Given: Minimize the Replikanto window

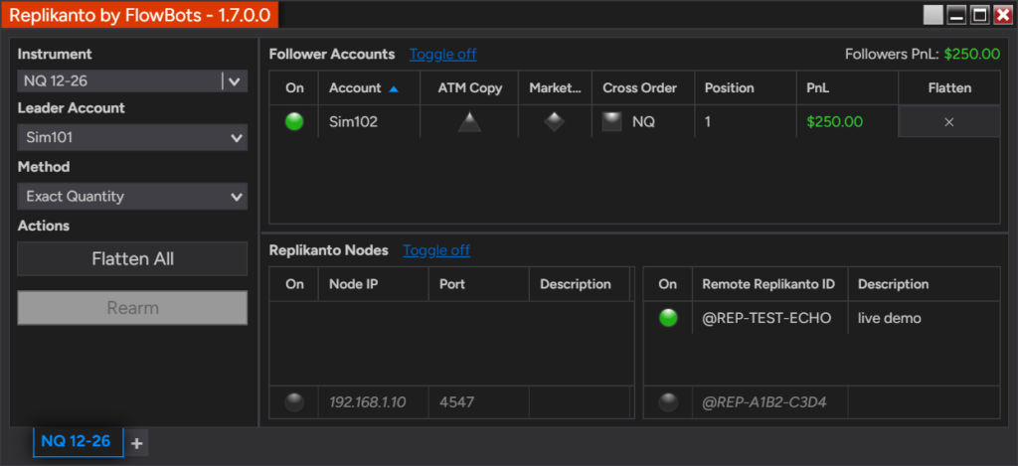Looking at the screenshot, I should 956,14.
